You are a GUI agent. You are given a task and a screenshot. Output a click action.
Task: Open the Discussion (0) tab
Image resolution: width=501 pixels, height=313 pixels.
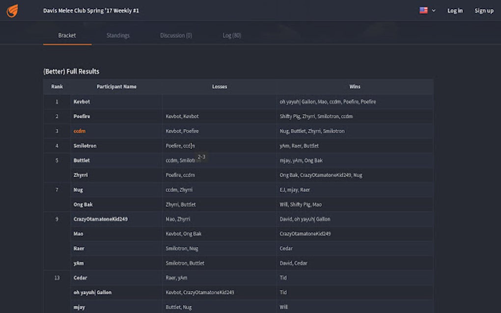coord(175,35)
